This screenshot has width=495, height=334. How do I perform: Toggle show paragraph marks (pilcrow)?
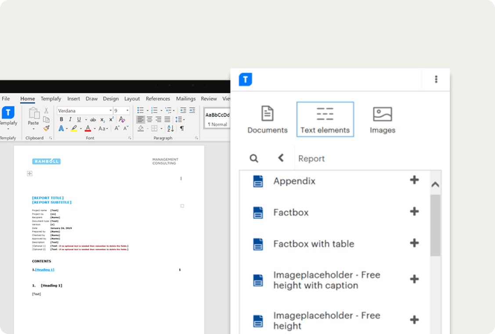[x=182, y=128]
